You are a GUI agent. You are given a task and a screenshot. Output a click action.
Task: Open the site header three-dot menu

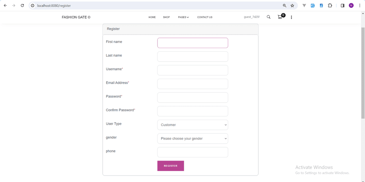tap(291, 17)
